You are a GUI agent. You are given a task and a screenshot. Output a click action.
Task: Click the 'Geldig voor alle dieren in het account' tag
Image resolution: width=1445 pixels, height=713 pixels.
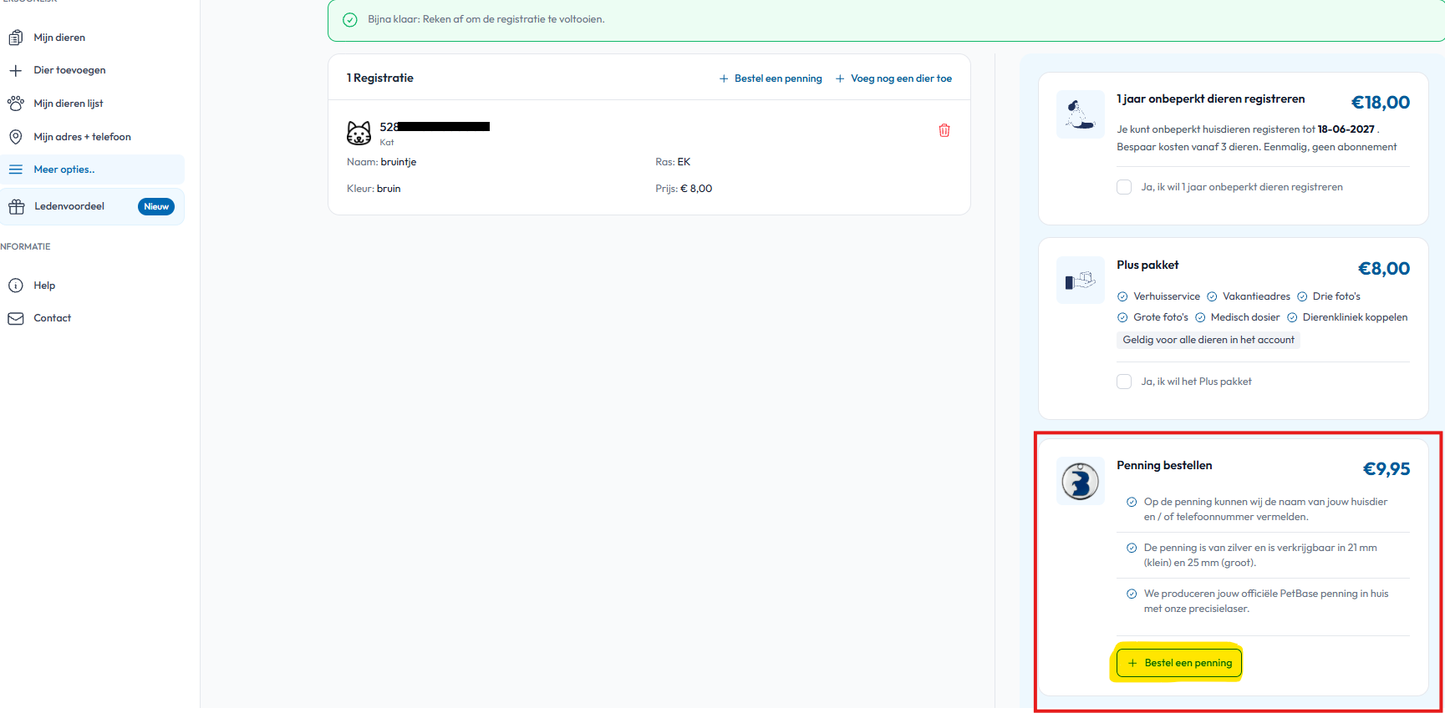[1208, 340]
